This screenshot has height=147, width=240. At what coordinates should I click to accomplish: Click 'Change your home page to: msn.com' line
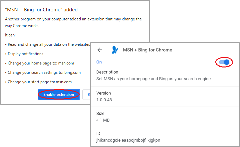[x=41, y=63]
